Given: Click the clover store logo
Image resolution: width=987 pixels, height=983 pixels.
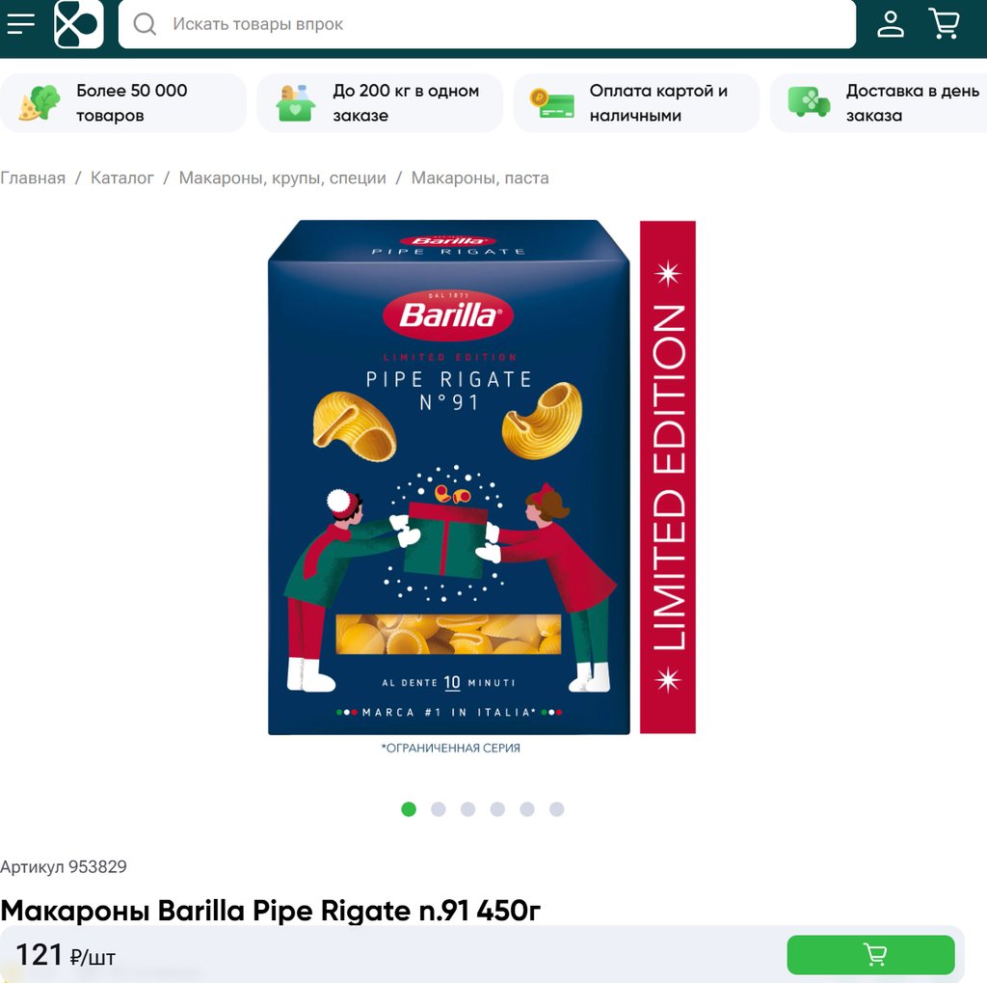Looking at the screenshot, I should coord(79,24).
